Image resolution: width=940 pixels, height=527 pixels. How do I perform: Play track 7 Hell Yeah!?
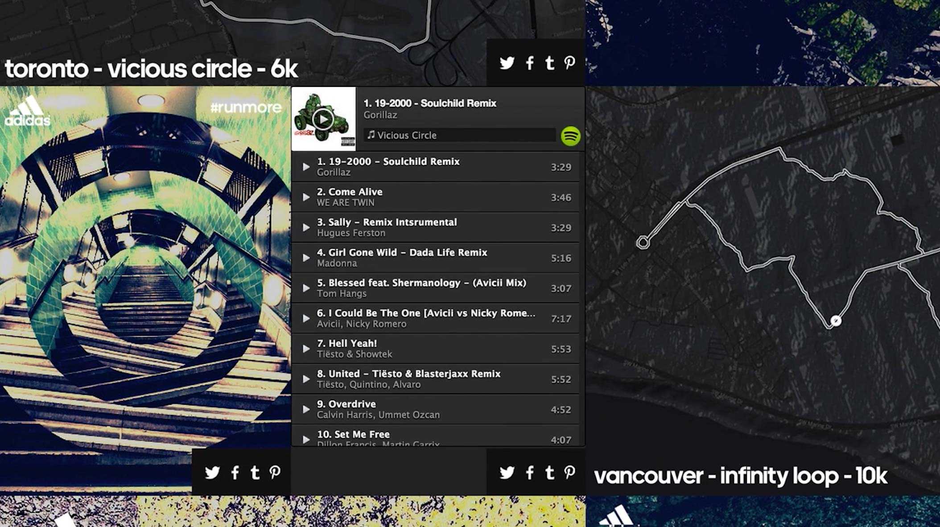[306, 349]
